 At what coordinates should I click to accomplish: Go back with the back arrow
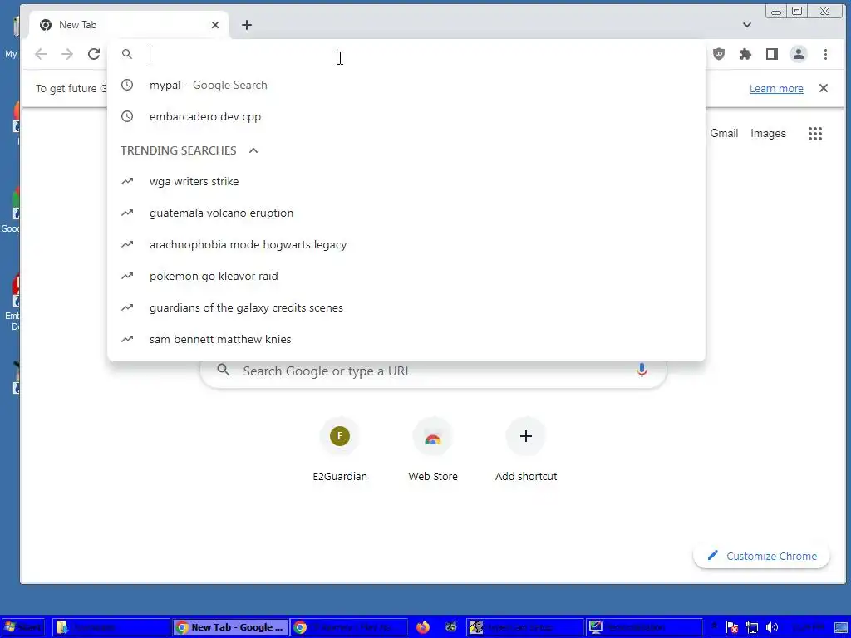click(x=41, y=54)
